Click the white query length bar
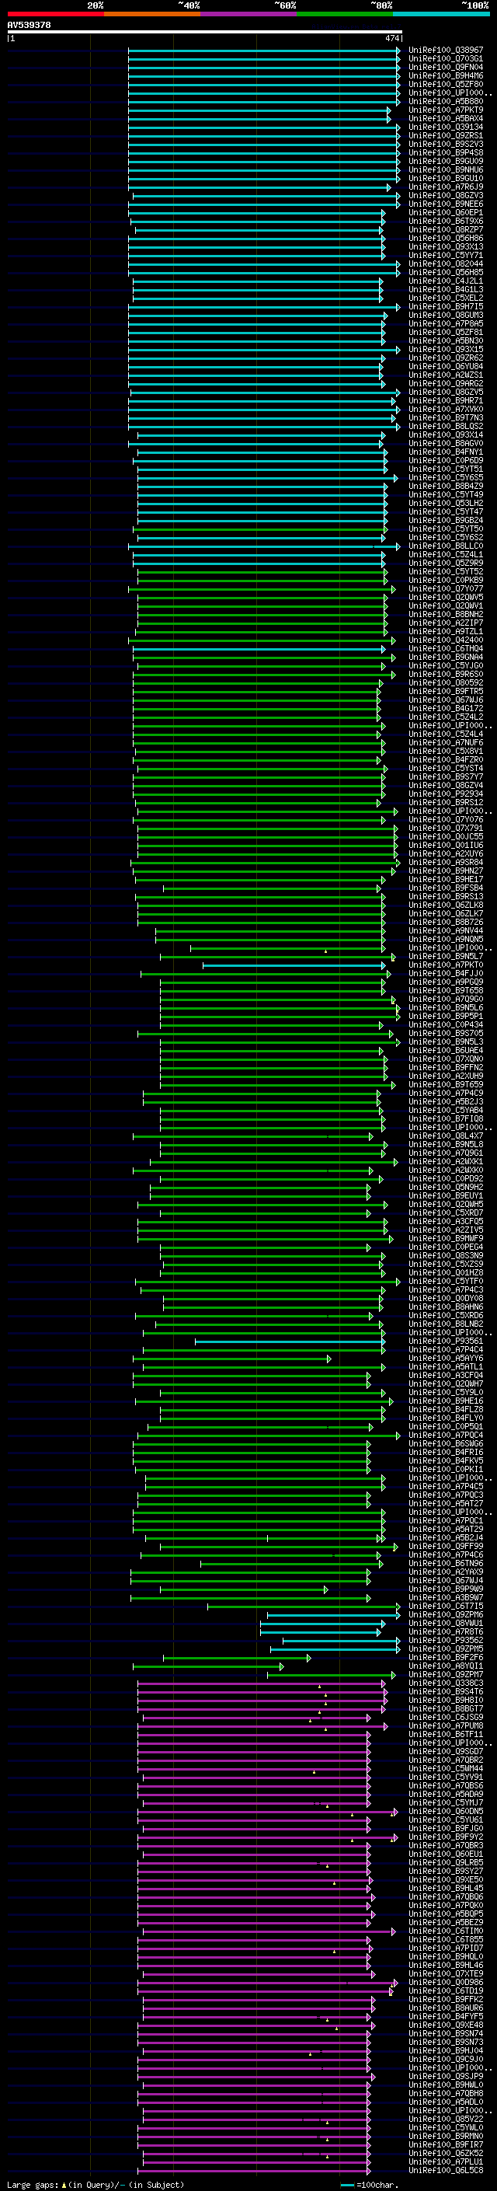This screenshot has width=497, height=2191. click(x=205, y=33)
